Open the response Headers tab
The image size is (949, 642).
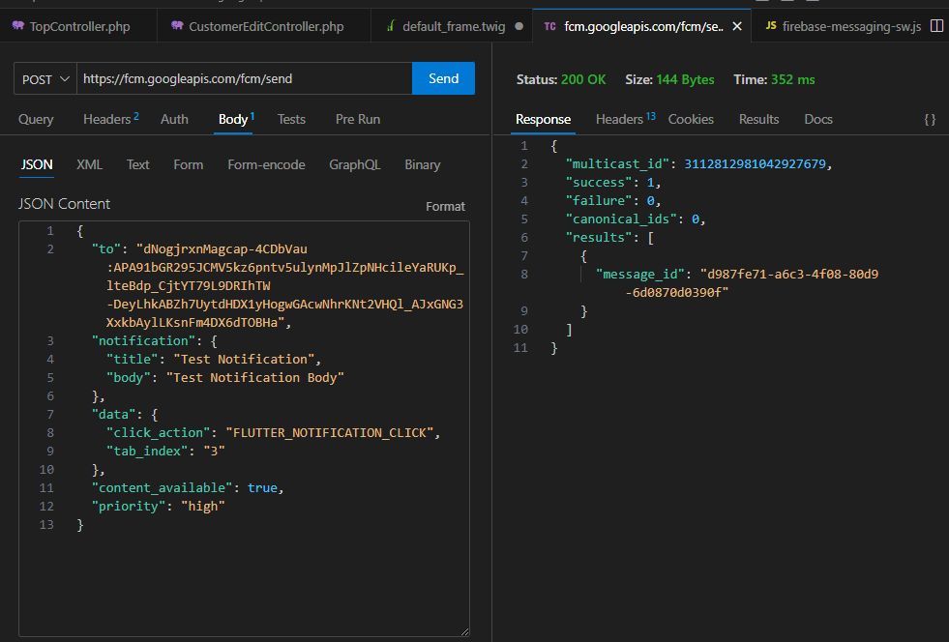(x=625, y=119)
